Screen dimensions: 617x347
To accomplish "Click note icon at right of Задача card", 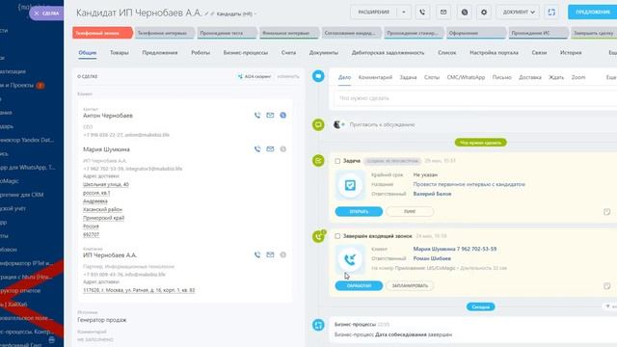I will pos(606,212).
